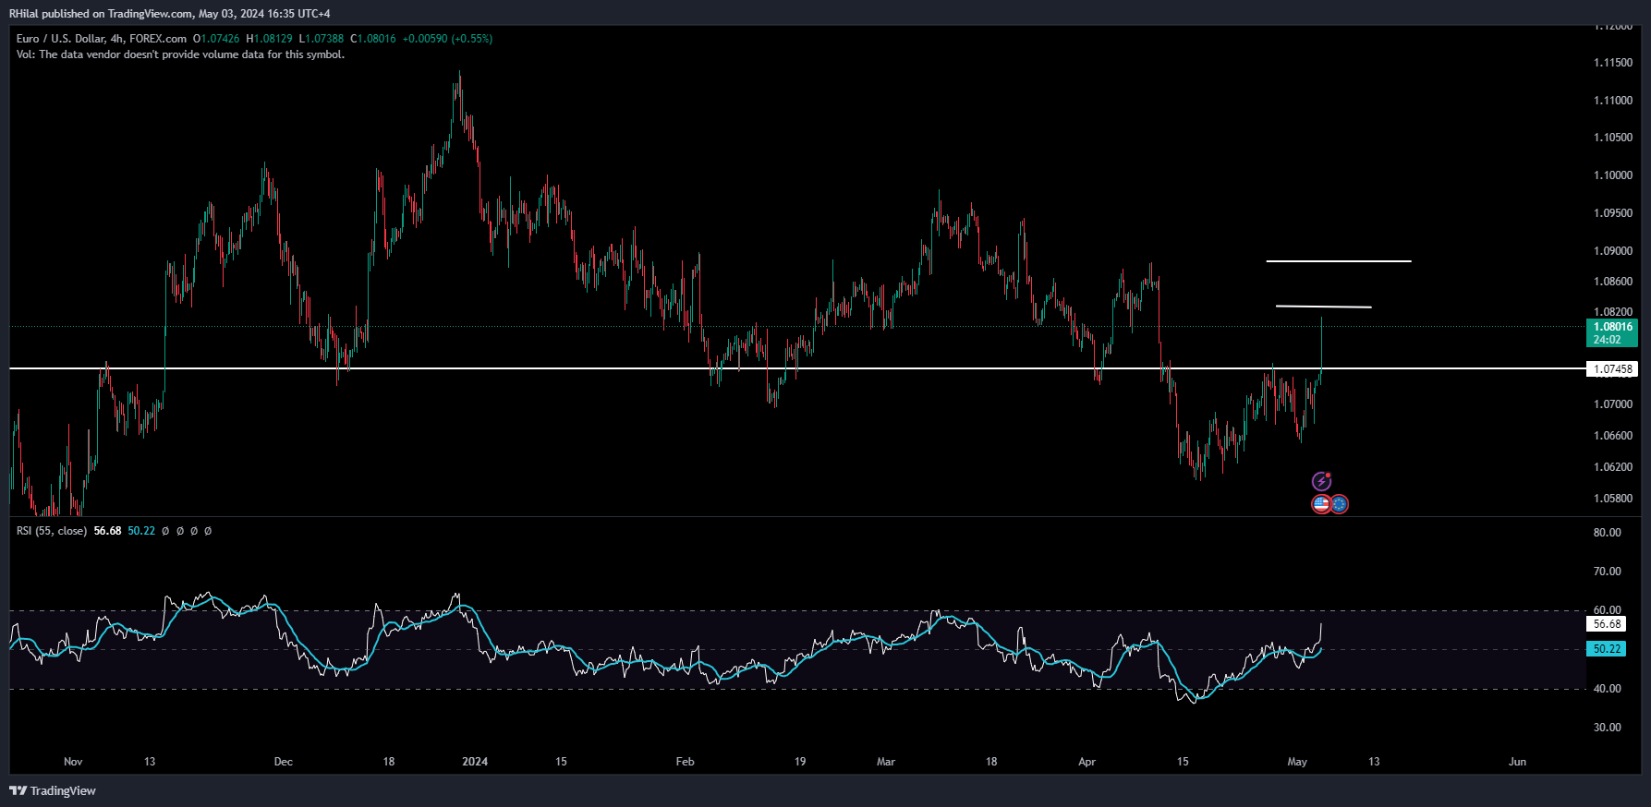
Task: Click the May date label on time axis
Action: click(1297, 762)
